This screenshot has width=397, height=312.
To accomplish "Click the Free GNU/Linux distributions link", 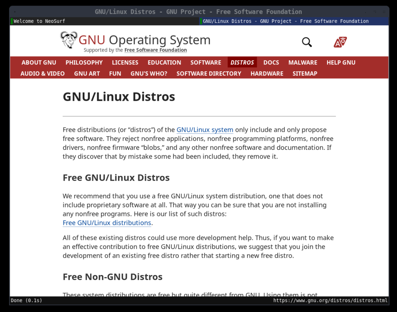I will point(107,223).
